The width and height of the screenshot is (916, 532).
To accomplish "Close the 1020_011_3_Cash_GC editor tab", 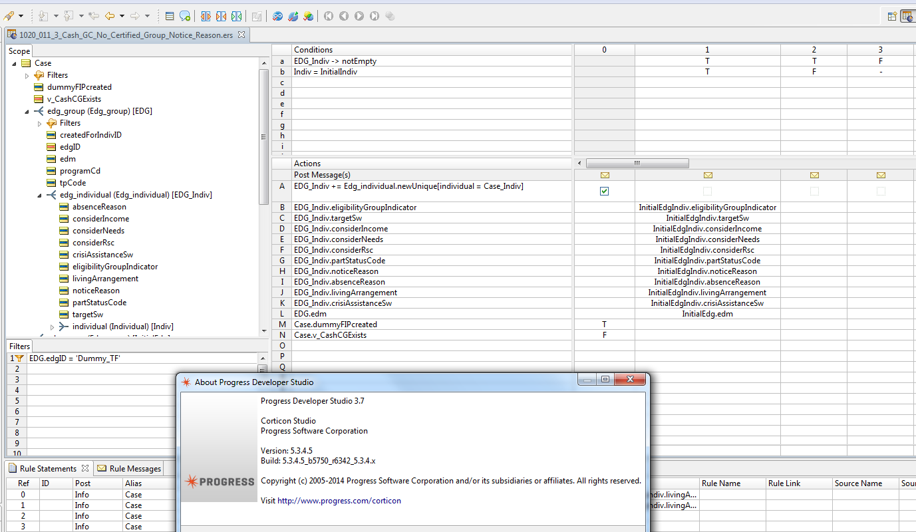I will [x=241, y=35].
